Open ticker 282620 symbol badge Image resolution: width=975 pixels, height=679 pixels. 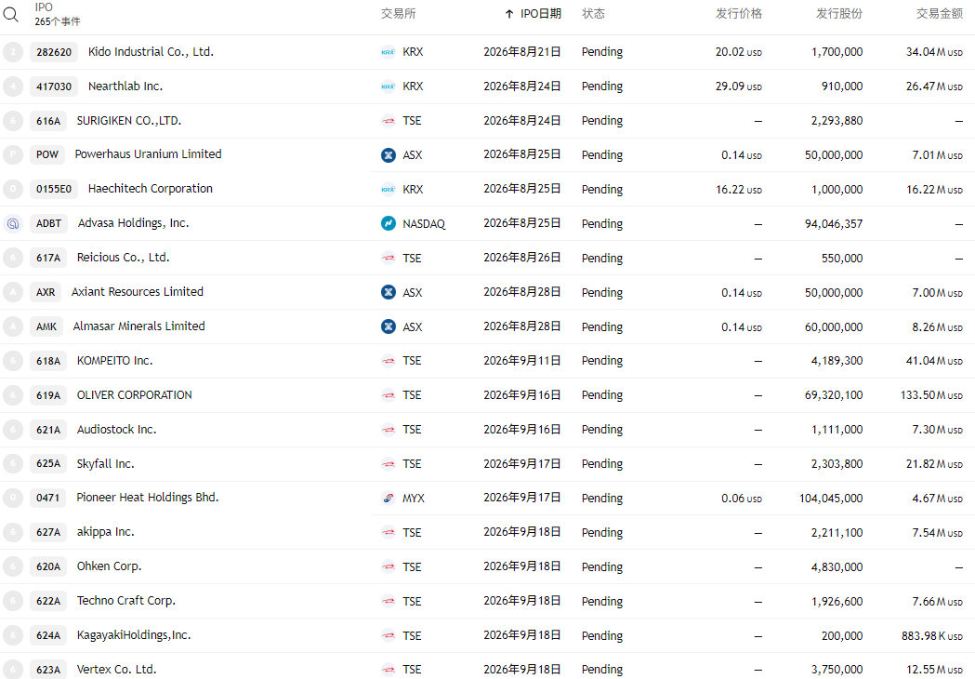[x=54, y=52]
